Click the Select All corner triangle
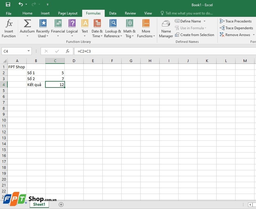 coord(4,61)
